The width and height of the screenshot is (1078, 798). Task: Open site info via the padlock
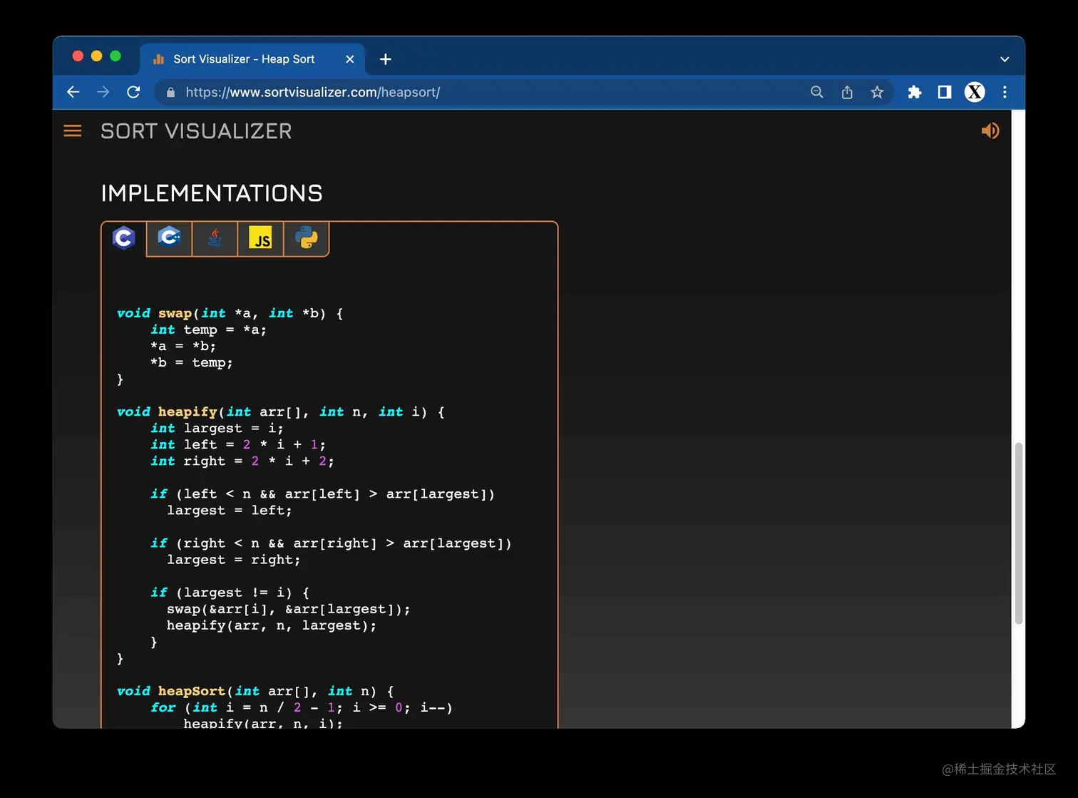click(x=170, y=92)
